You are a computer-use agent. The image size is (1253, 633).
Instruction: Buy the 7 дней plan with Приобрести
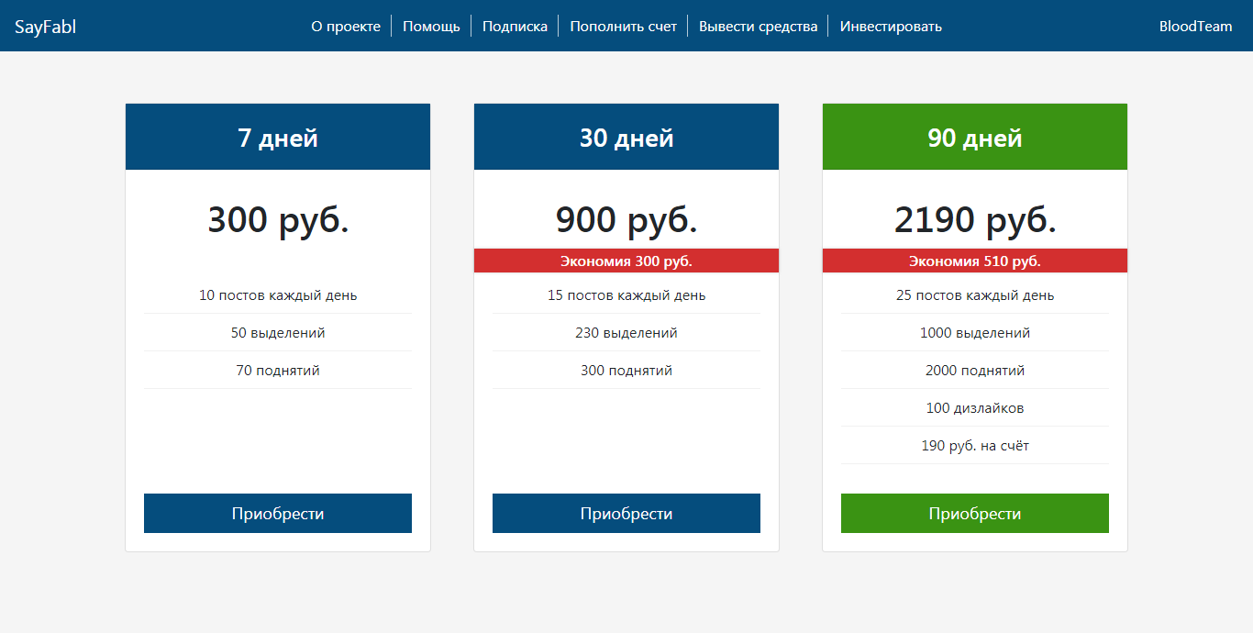point(278,514)
